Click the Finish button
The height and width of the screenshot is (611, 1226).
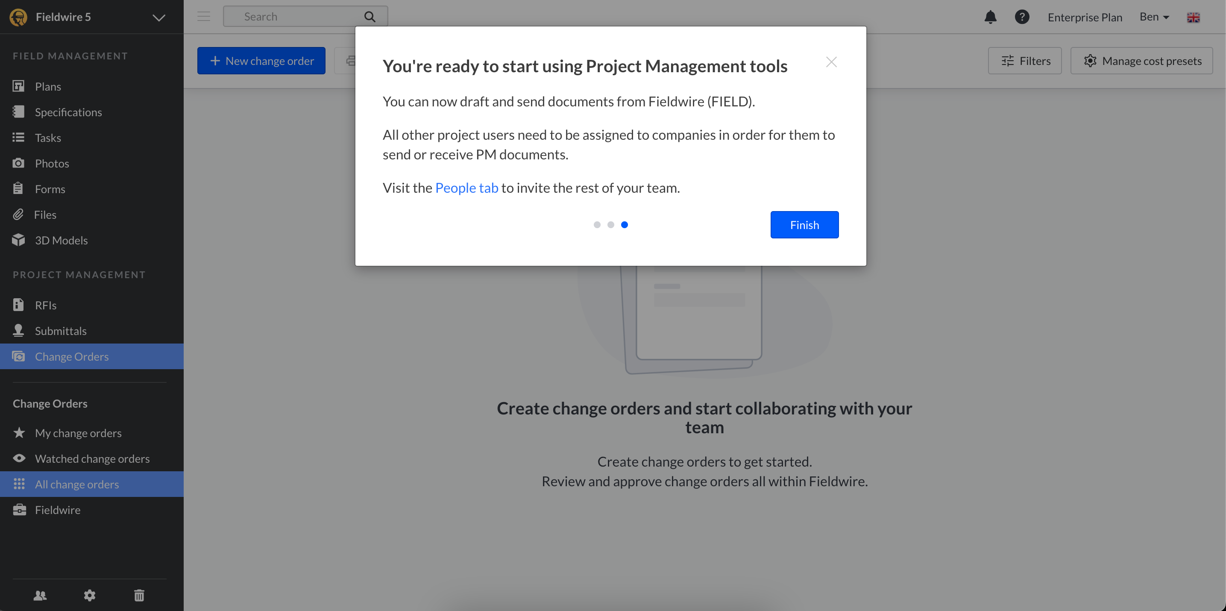point(804,225)
